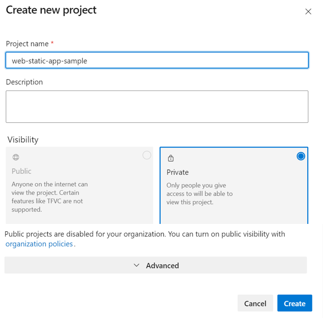This screenshot has height=320, width=323.
Task: Expand the Advanced section by its label
Action: [162, 265]
